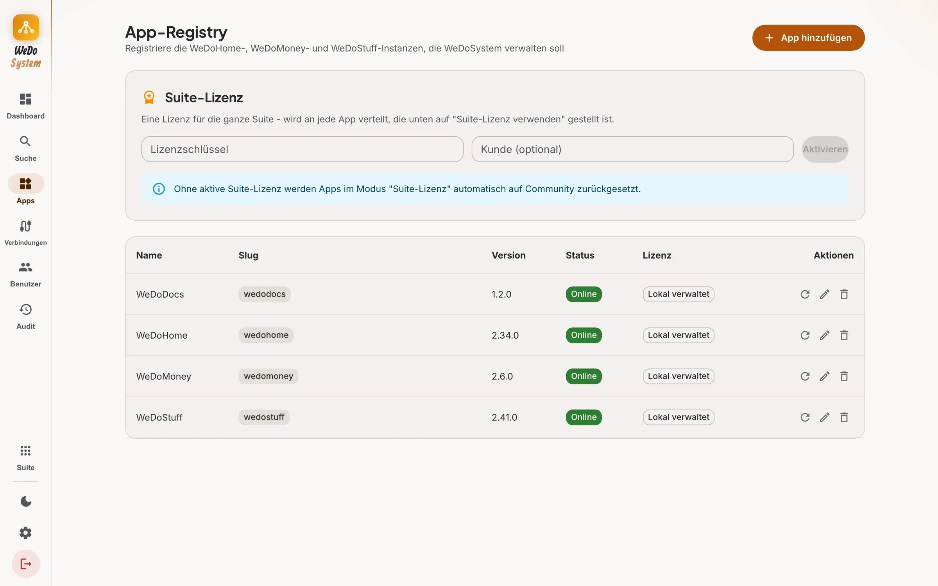
Task: Edit the WeDoMoney app entry
Action: 825,376
